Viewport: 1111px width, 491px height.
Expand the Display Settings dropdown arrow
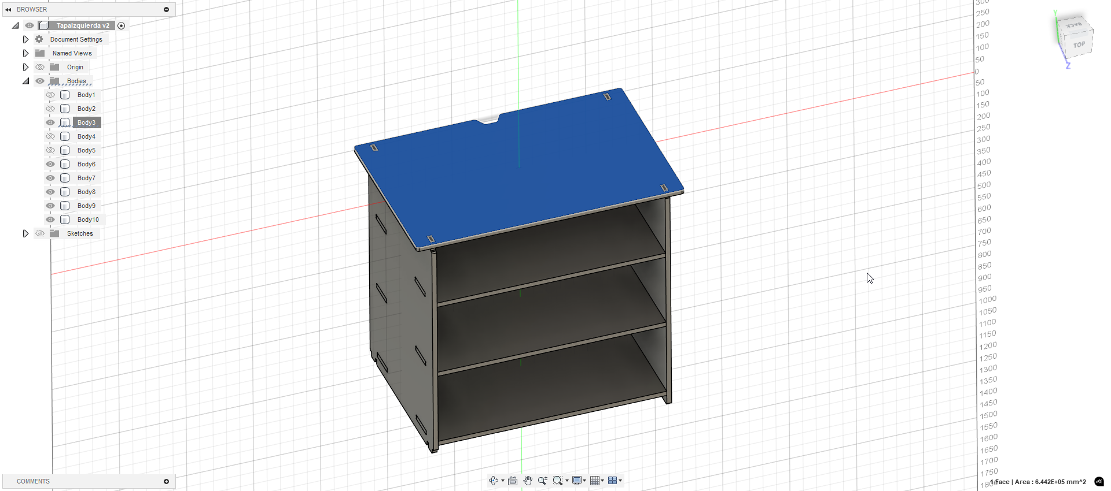[584, 481]
